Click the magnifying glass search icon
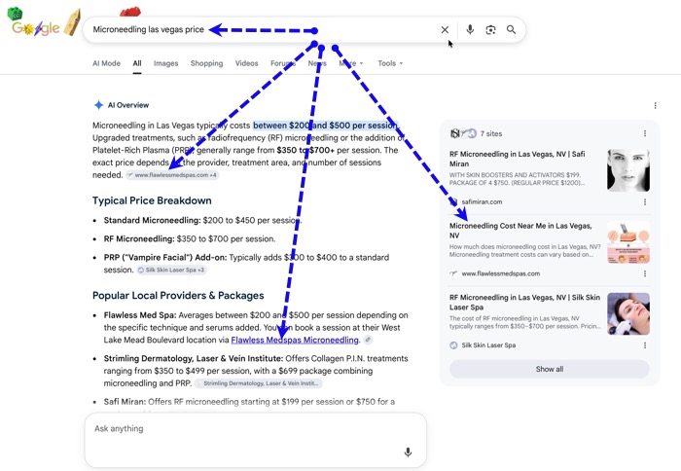 pos(511,29)
